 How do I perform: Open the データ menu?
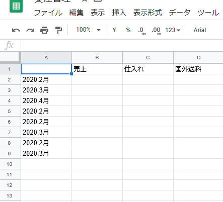180,13
